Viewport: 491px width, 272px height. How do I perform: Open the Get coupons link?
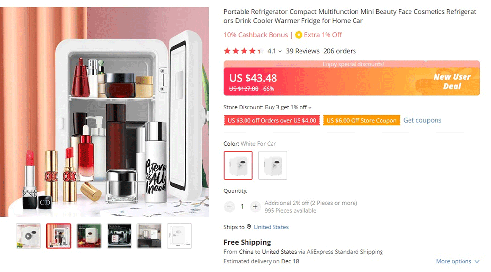tap(422, 120)
